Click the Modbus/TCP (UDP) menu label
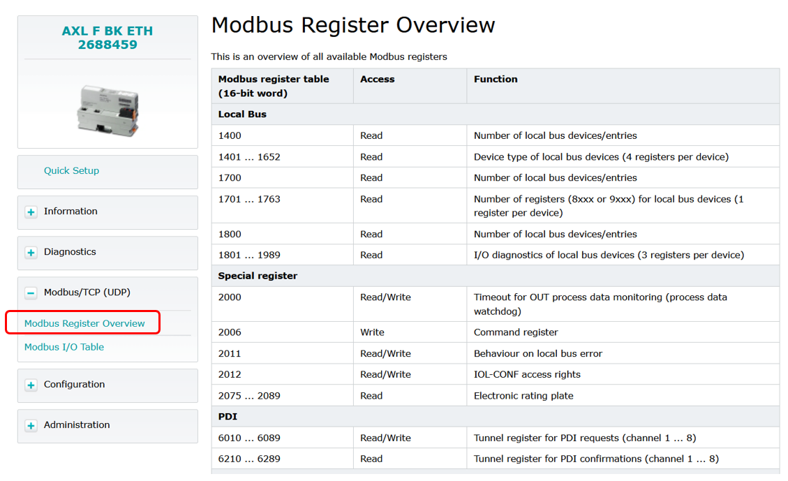The image size is (788, 481). [x=87, y=293]
